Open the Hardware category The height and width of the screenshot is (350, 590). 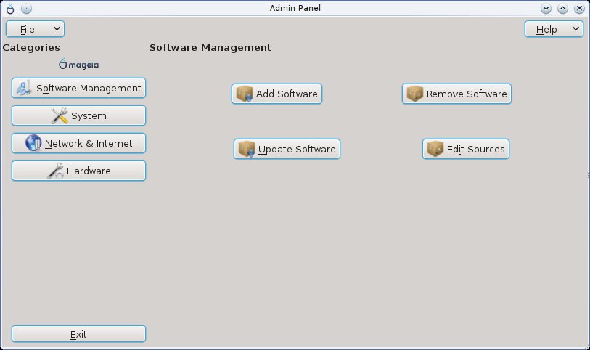pyautogui.click(x=78, y=171)
